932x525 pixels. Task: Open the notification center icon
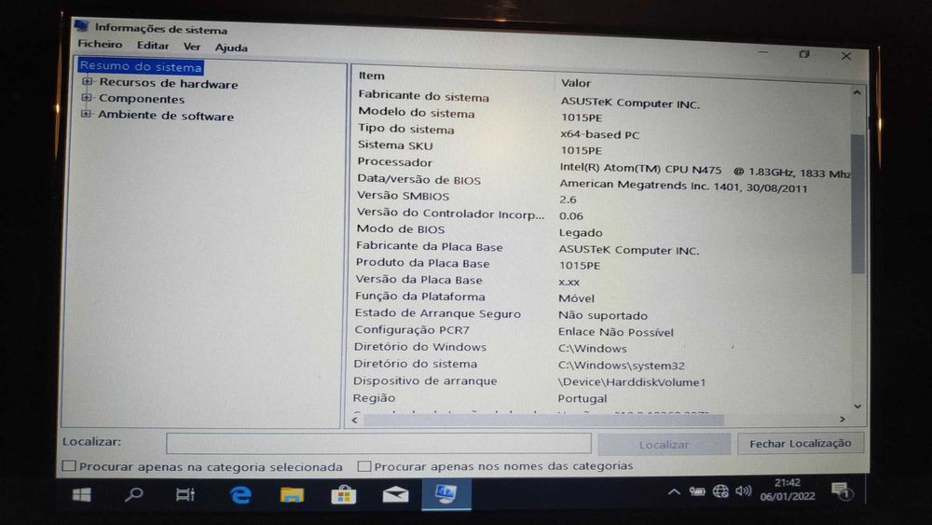tap(843, 491)
